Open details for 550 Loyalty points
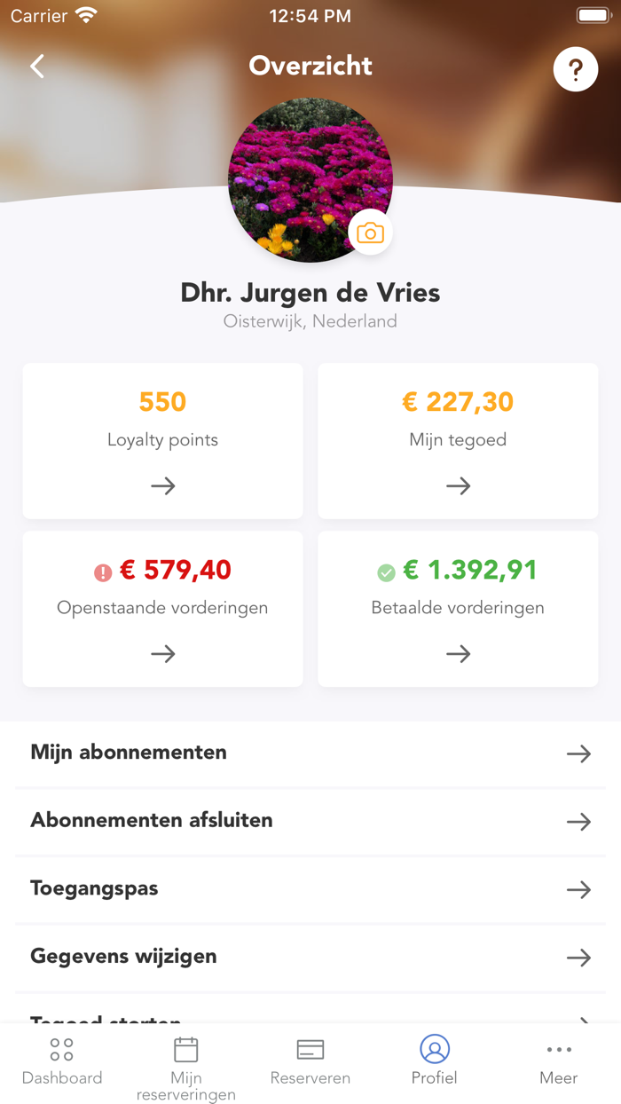Screen dimensions: 621x1104 tap(162, 441)
